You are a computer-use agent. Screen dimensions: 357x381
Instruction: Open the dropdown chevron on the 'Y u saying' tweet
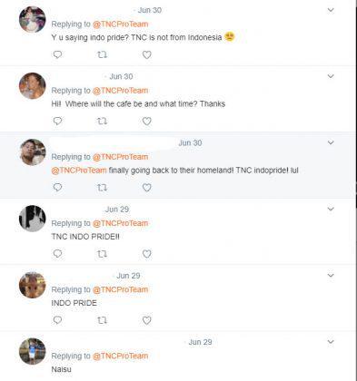click(x=331, y=10)
